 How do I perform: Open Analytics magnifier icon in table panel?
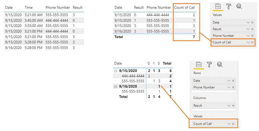point(239,6)
